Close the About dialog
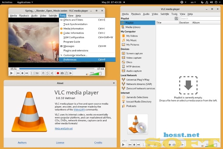The height and width of the screenshot is (149, 223). [114, 83]
